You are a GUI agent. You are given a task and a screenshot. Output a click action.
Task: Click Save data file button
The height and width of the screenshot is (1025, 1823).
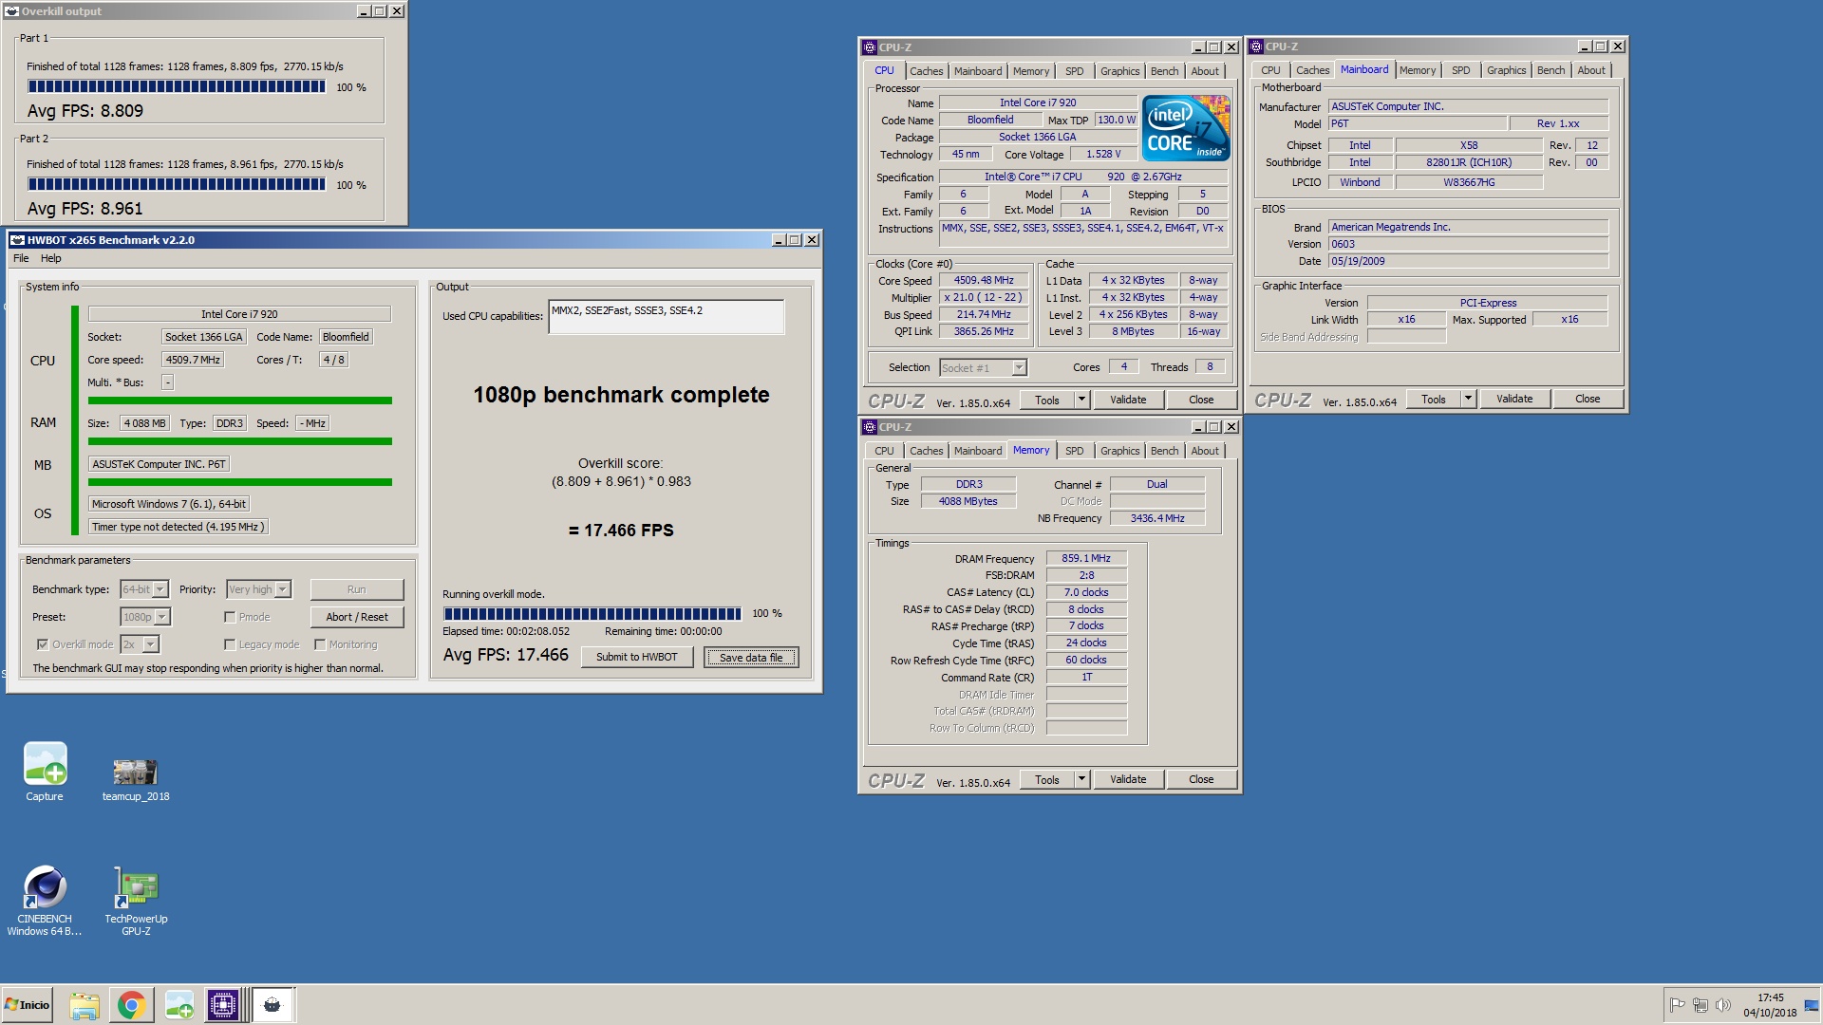click(751, 657)
